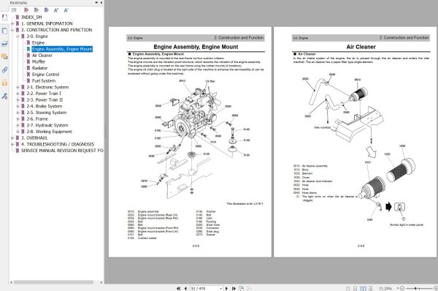Select the INDEX_SM bookmark

(31, 18)
